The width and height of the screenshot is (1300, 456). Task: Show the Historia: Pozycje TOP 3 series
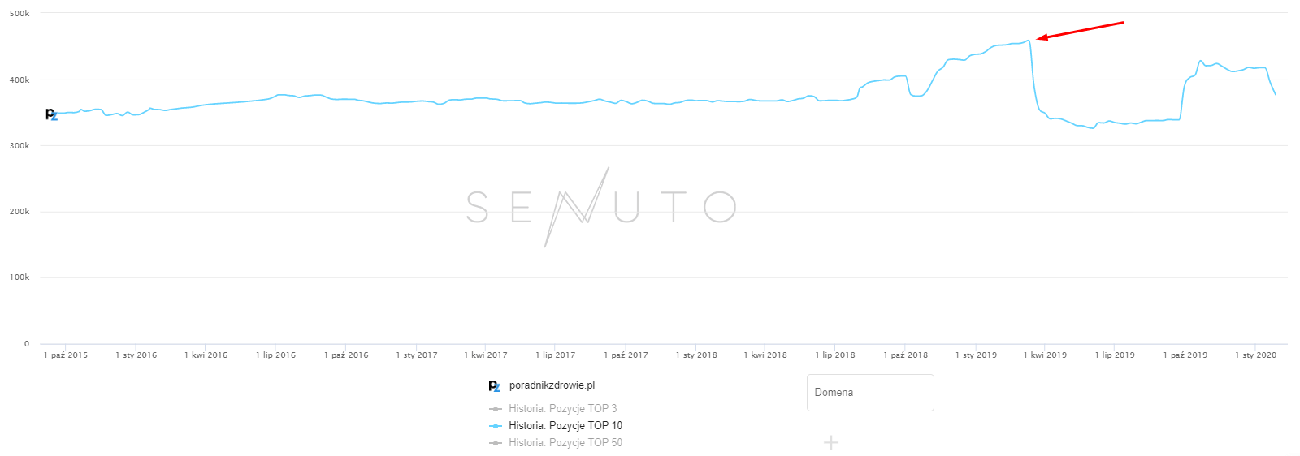(x=562, y=409)
